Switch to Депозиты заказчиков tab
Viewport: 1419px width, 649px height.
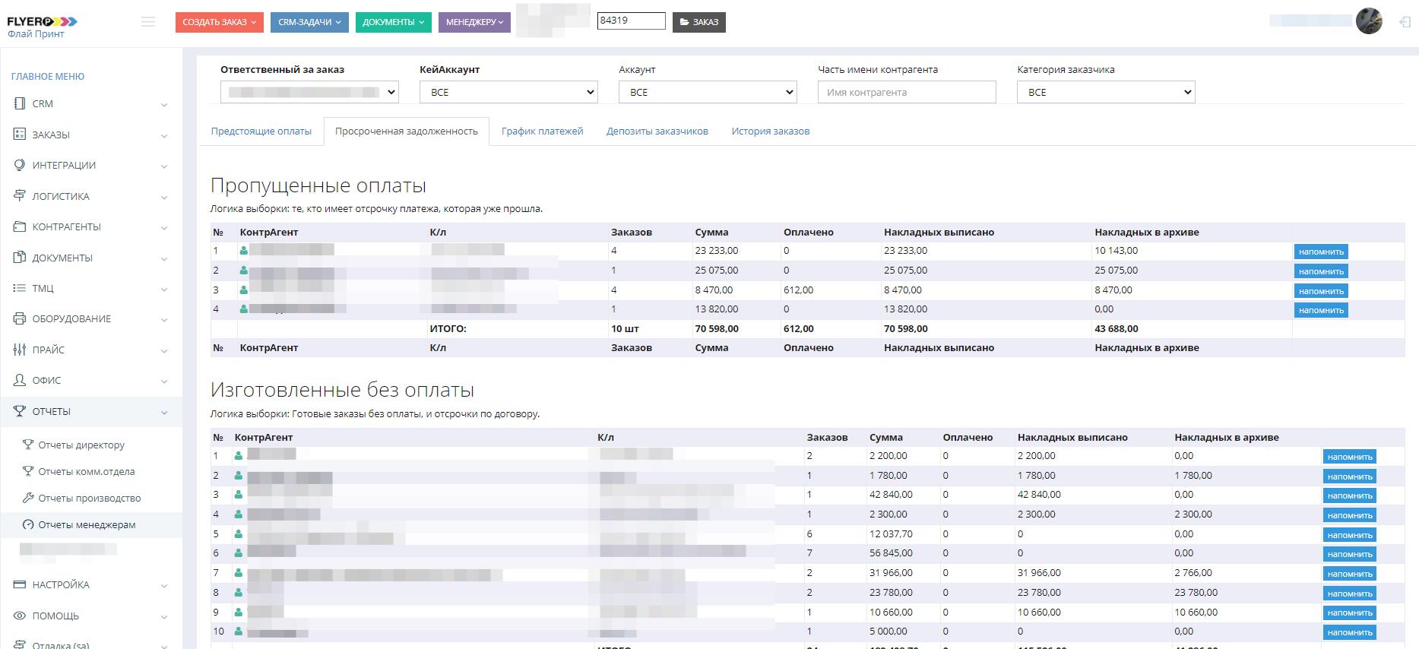tap(657, 131)
